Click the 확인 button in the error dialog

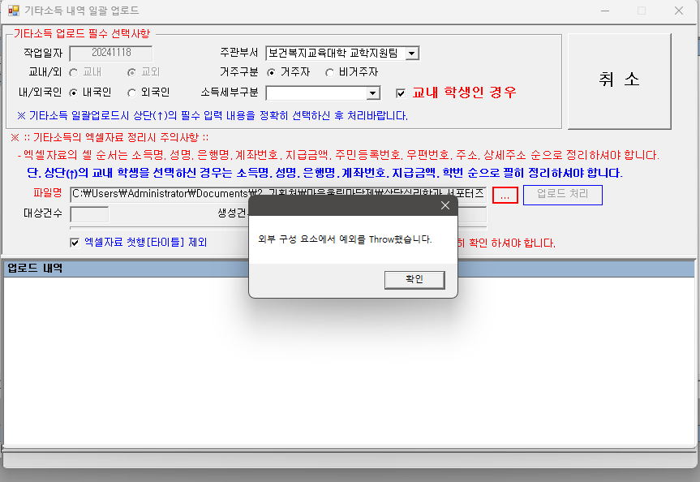coord(414,280)
